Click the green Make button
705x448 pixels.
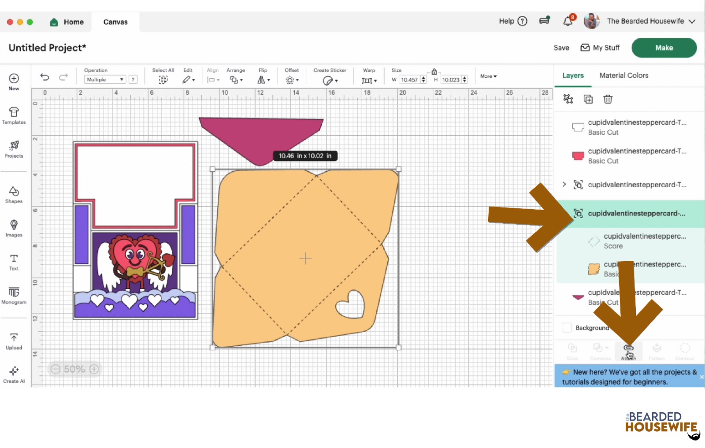664,48
